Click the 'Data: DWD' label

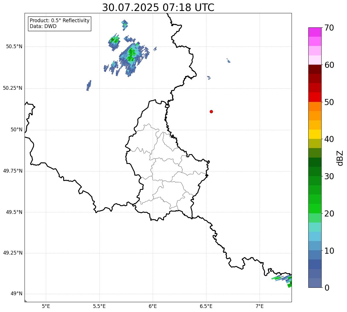(x=43, y=27)
